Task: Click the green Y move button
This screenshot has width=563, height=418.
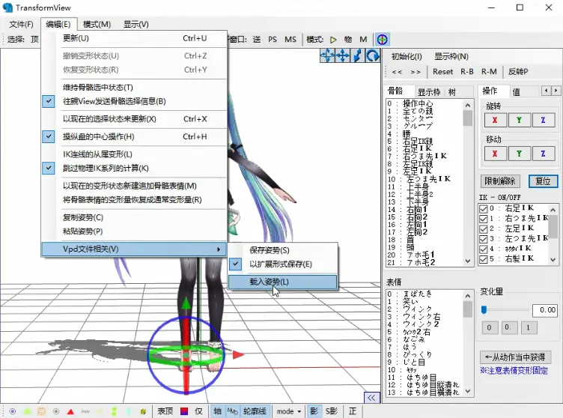Action: click(519, 154)
